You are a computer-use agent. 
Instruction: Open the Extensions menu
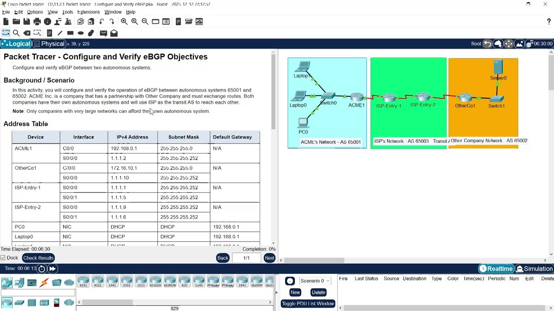pyautogui.click(x=88, y=12)
